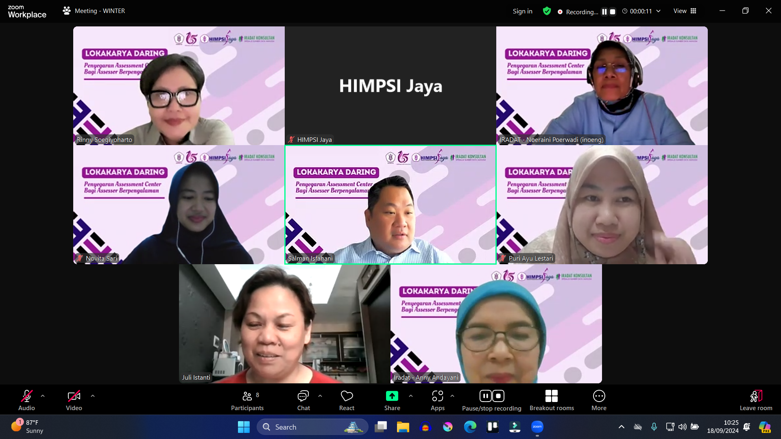
Task: Select Salman Isfahani's video tile
Action: (x=390, y=204)
